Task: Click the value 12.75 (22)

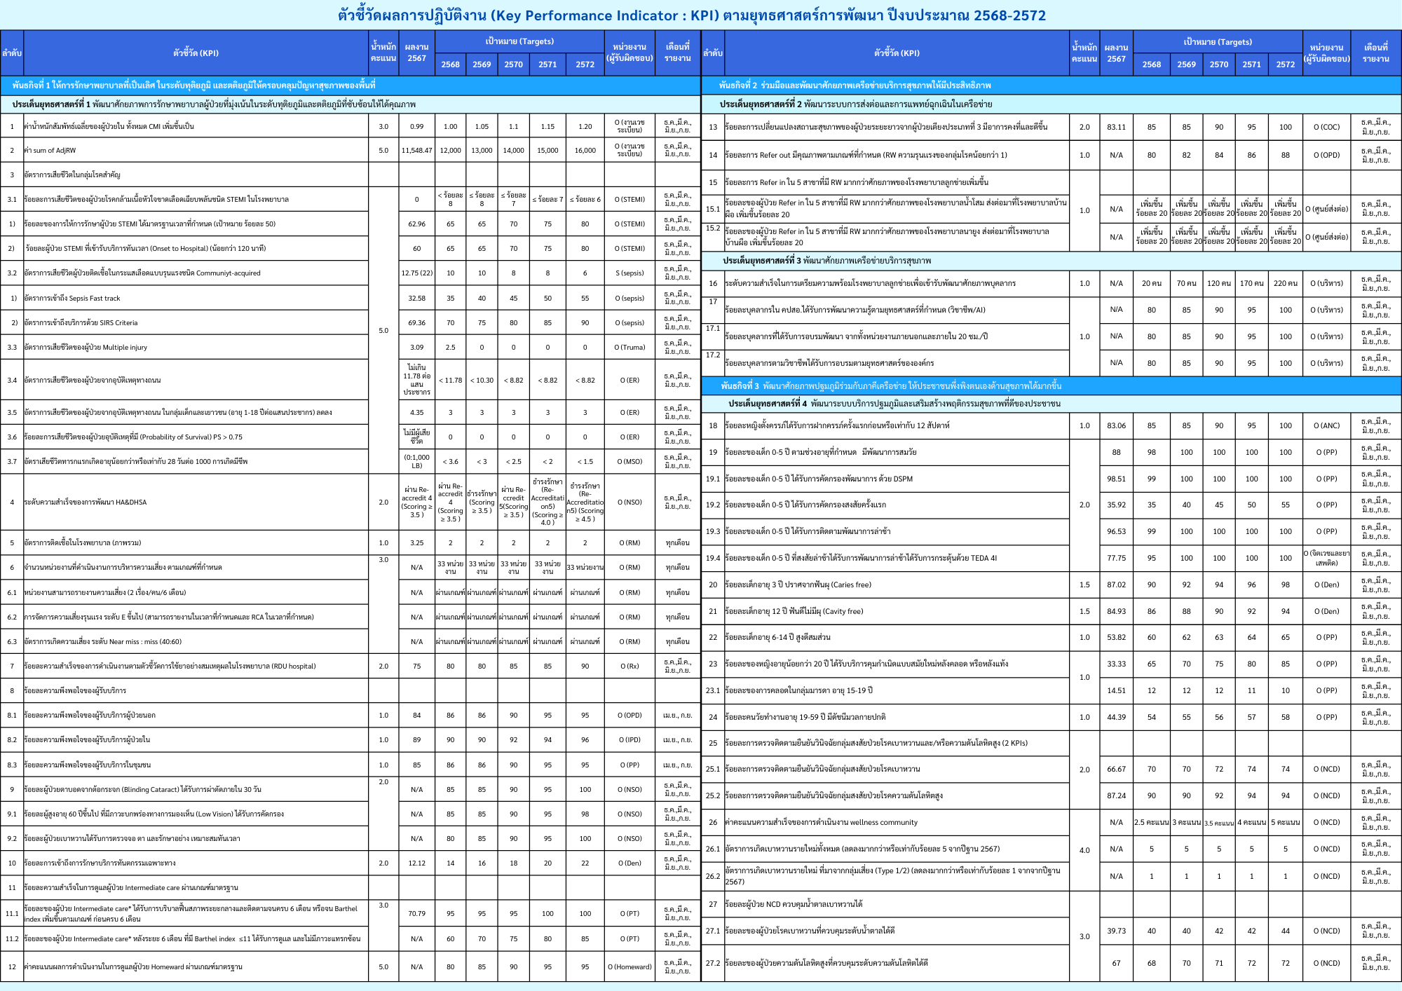Action: click(x=416, y=273)
